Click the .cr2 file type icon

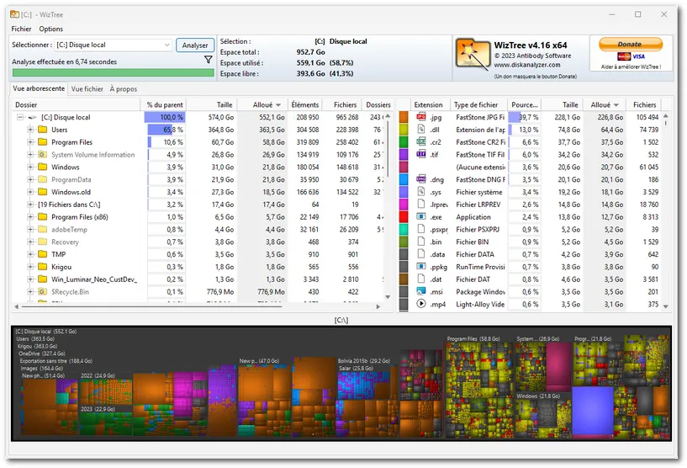[421, 141]
